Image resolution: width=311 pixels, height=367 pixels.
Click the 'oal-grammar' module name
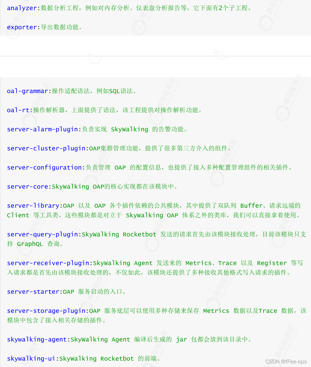(x=27, y=91)
